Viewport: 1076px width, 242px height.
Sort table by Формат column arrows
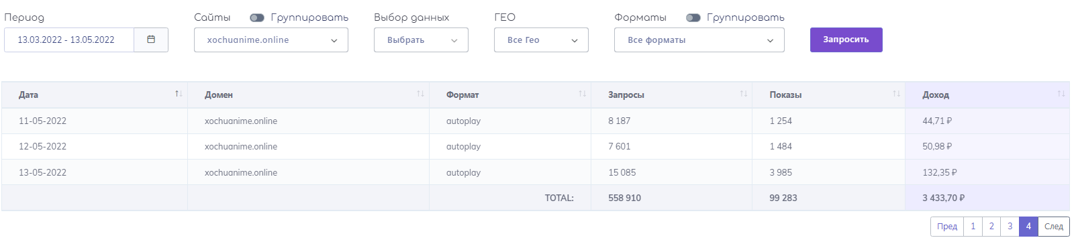pos(582,94)
